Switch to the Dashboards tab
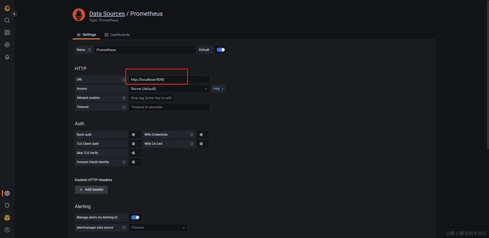This screenshot has width=489, height=238. pos(117,35)
